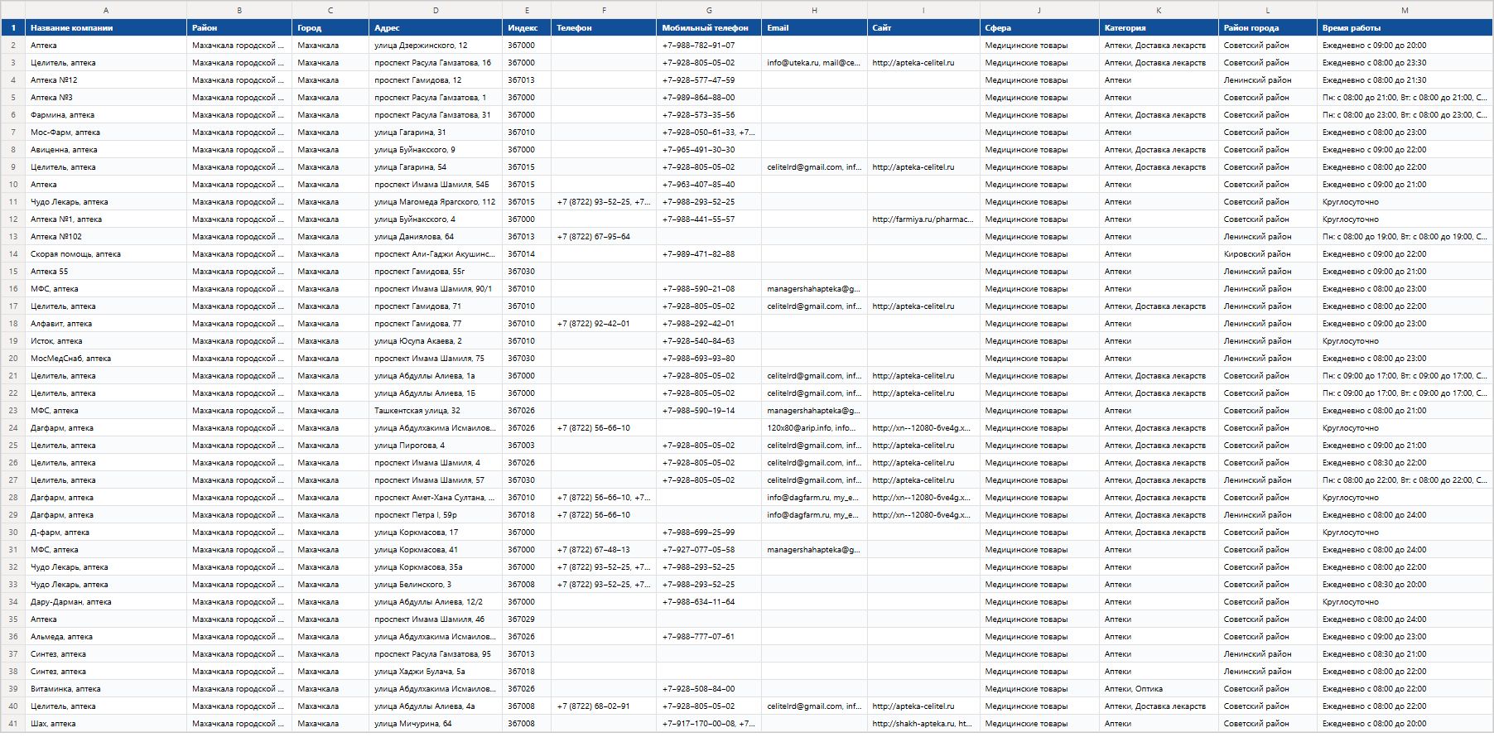1494x747 pixels.
Task: Click the email cell starting '120x80@arip.info'
Action: 815,428
